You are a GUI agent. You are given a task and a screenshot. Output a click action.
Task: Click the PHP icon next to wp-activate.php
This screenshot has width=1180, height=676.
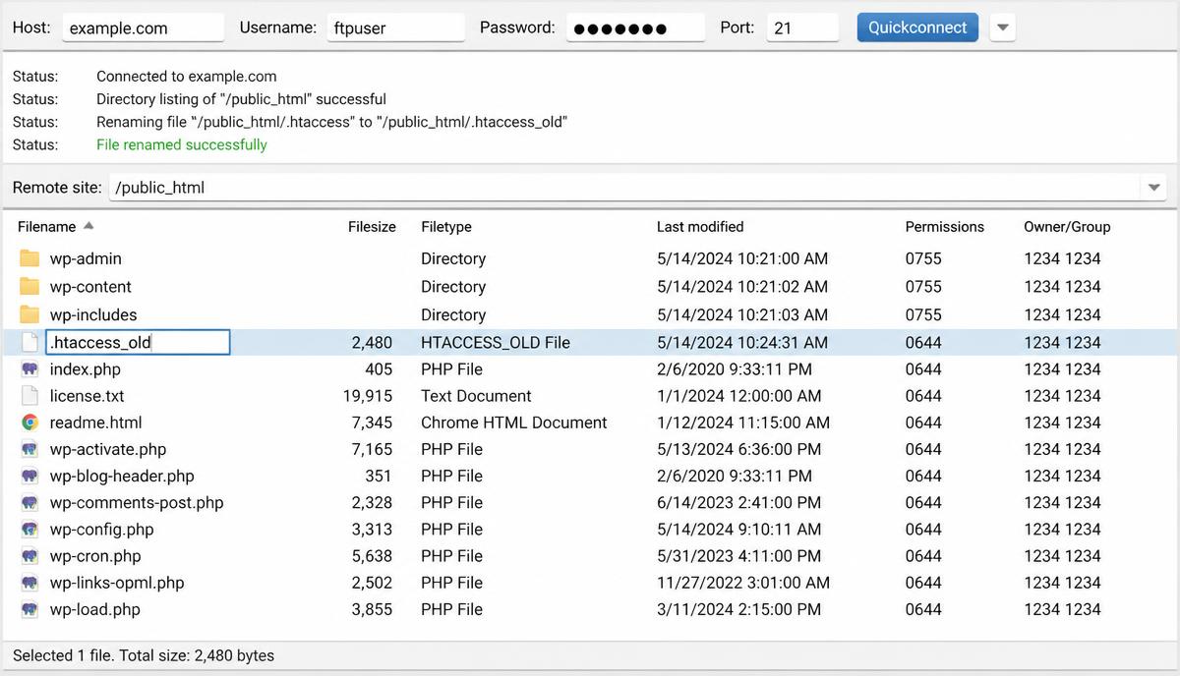click(29, 449)
